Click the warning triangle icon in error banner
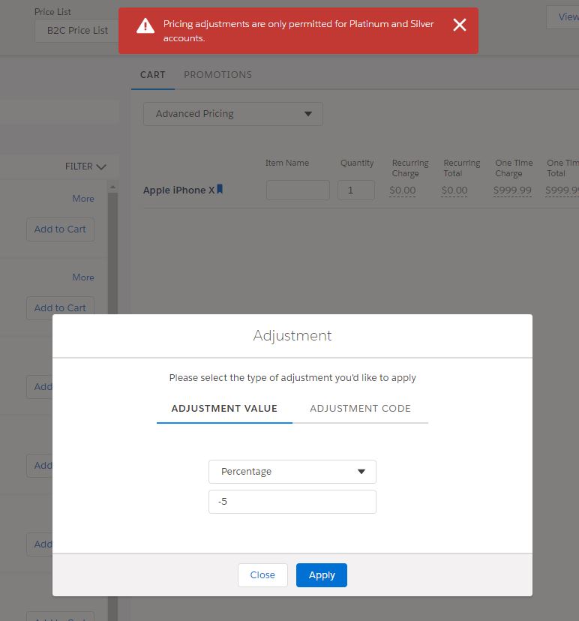 click(x=145, y=26)
